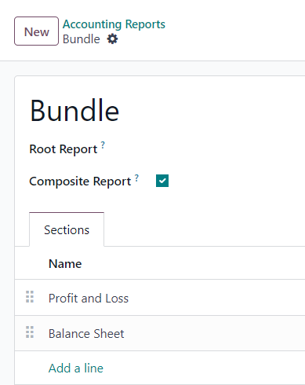The image size is (305, 385).
Task: Click Add a line link
Action: point(76,368)
